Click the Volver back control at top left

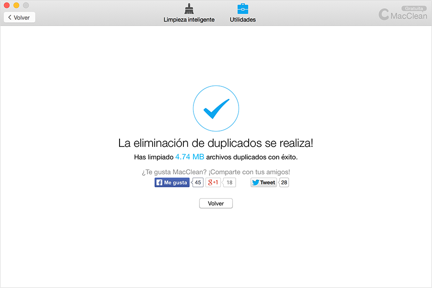pos(19,17)
